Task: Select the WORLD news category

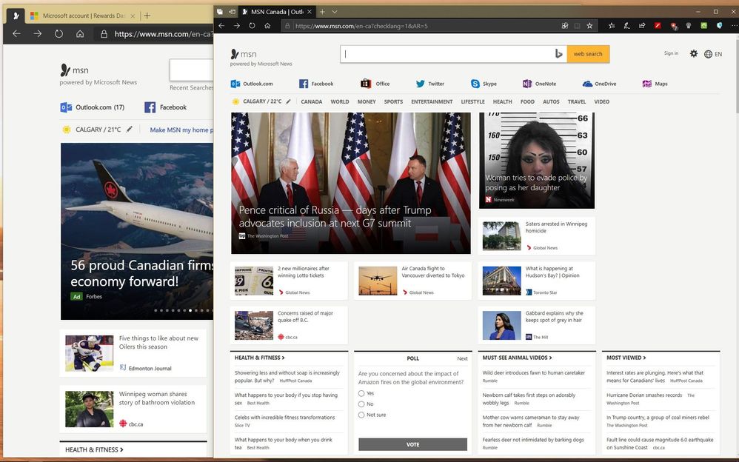Action: tap(340, 102)
